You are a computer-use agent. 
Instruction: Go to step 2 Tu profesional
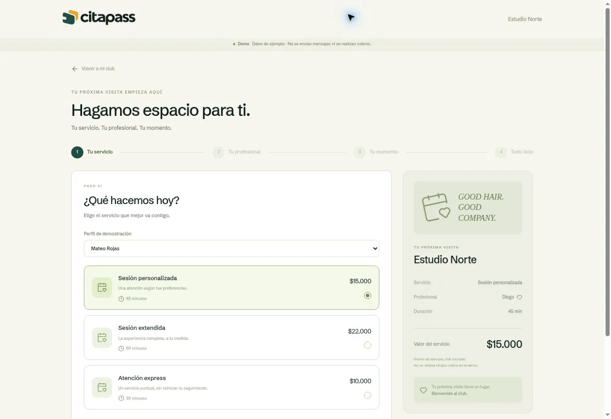237,152
